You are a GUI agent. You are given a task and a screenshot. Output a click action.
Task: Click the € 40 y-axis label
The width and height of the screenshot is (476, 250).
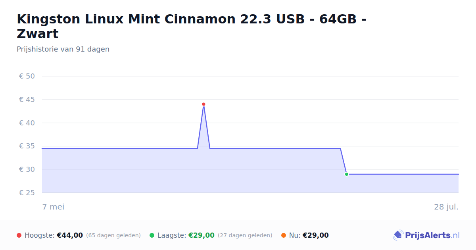pos(27,123)
